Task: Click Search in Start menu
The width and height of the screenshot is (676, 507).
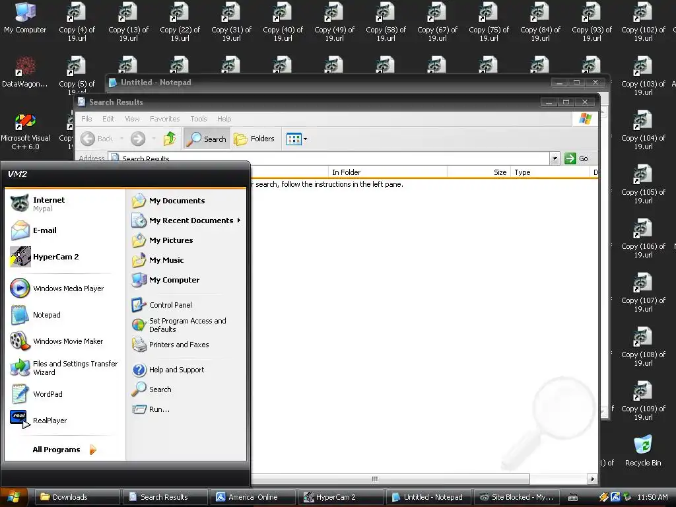Action: 186,389
